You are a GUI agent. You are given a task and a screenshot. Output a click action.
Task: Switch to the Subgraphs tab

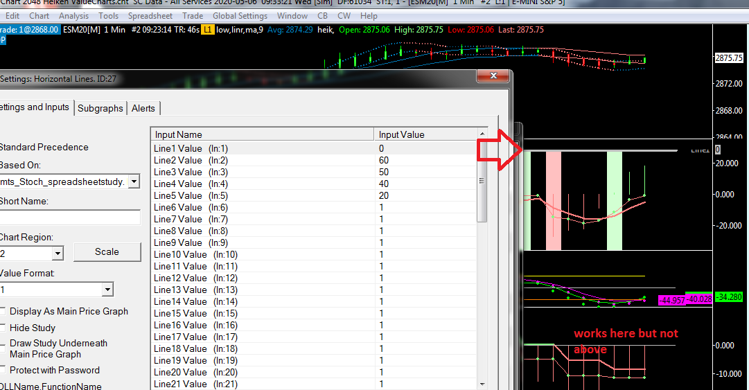point(100,108)
